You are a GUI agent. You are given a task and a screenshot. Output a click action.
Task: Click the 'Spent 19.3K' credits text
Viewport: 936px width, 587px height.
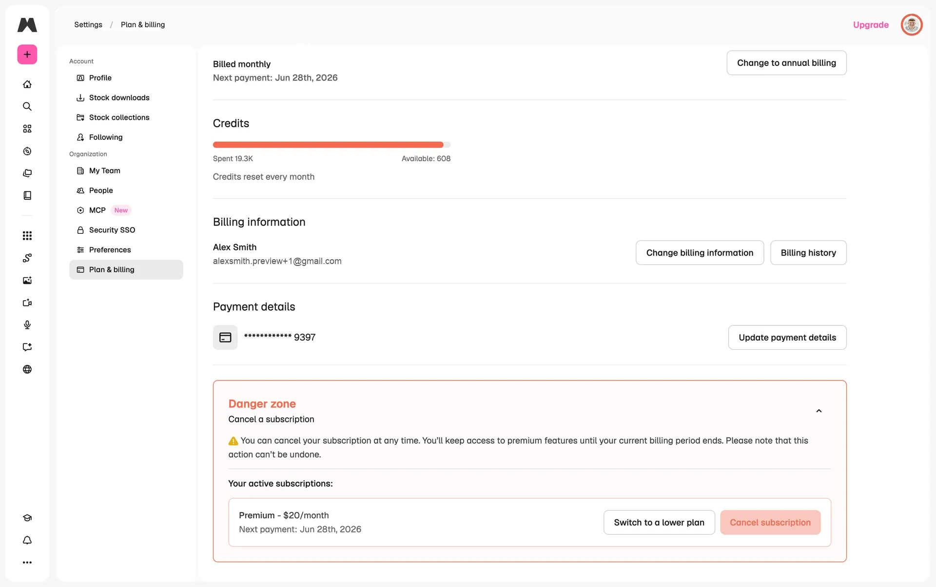(x=233, y=159)
